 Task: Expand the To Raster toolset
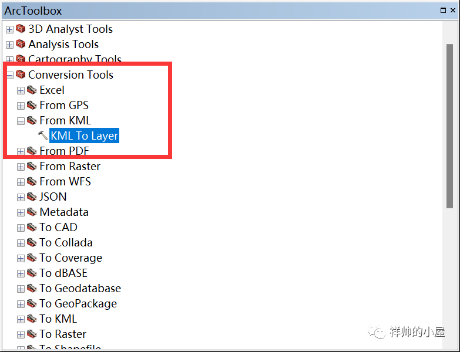pos(21,335)
